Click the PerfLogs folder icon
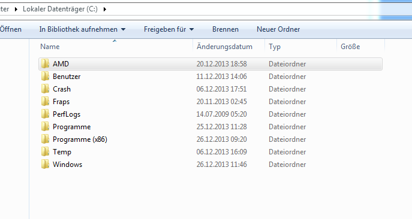 45,114
